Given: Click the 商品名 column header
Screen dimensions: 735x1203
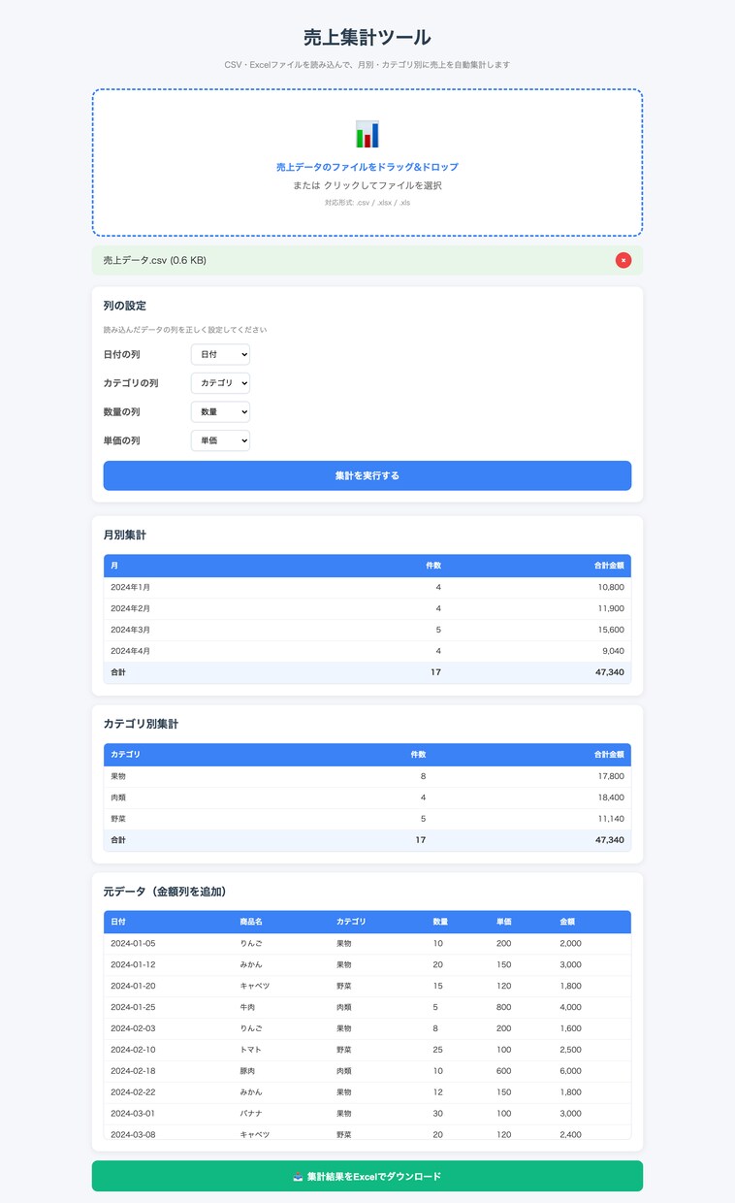Looking at the screenshot, I should point(251,922).
